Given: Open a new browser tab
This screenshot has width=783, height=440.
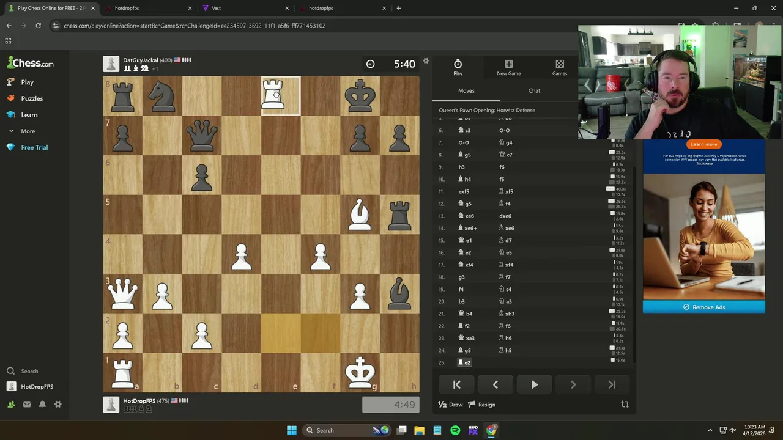Looking at the screenshot, I should pyautogui.click(x=398, y=8).
